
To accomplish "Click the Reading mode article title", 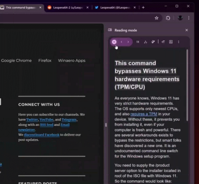I will click(x=147, y=75).
